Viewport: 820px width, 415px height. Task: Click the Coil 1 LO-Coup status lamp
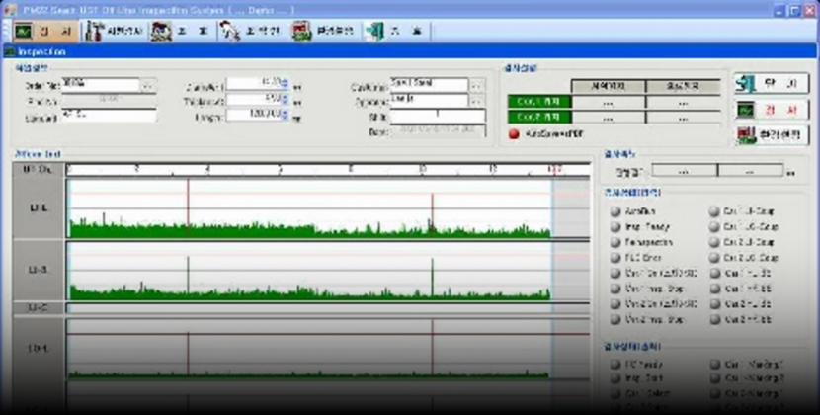tap(714, 227)
